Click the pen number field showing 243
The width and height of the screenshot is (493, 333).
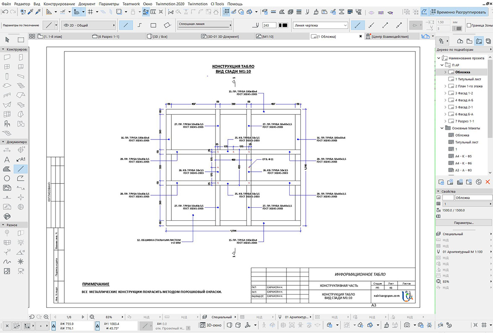269,25
